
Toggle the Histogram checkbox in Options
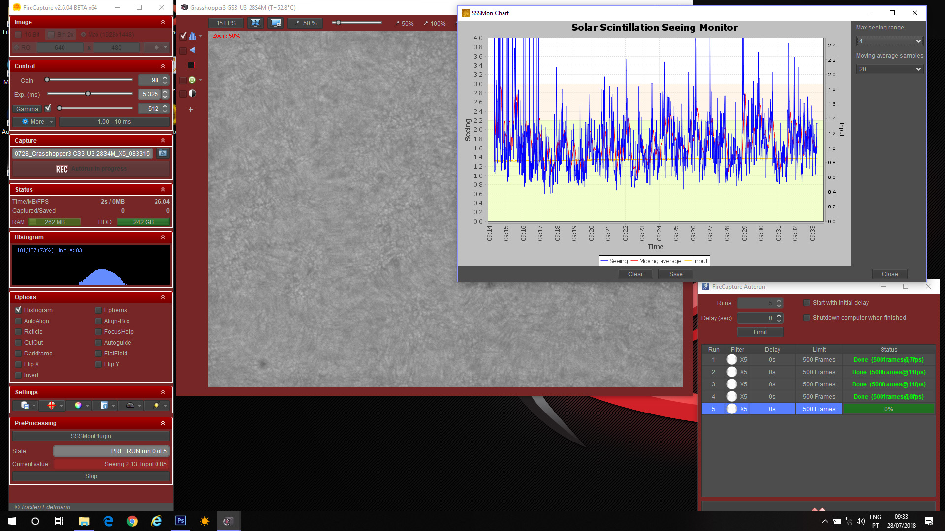[18, 309]
